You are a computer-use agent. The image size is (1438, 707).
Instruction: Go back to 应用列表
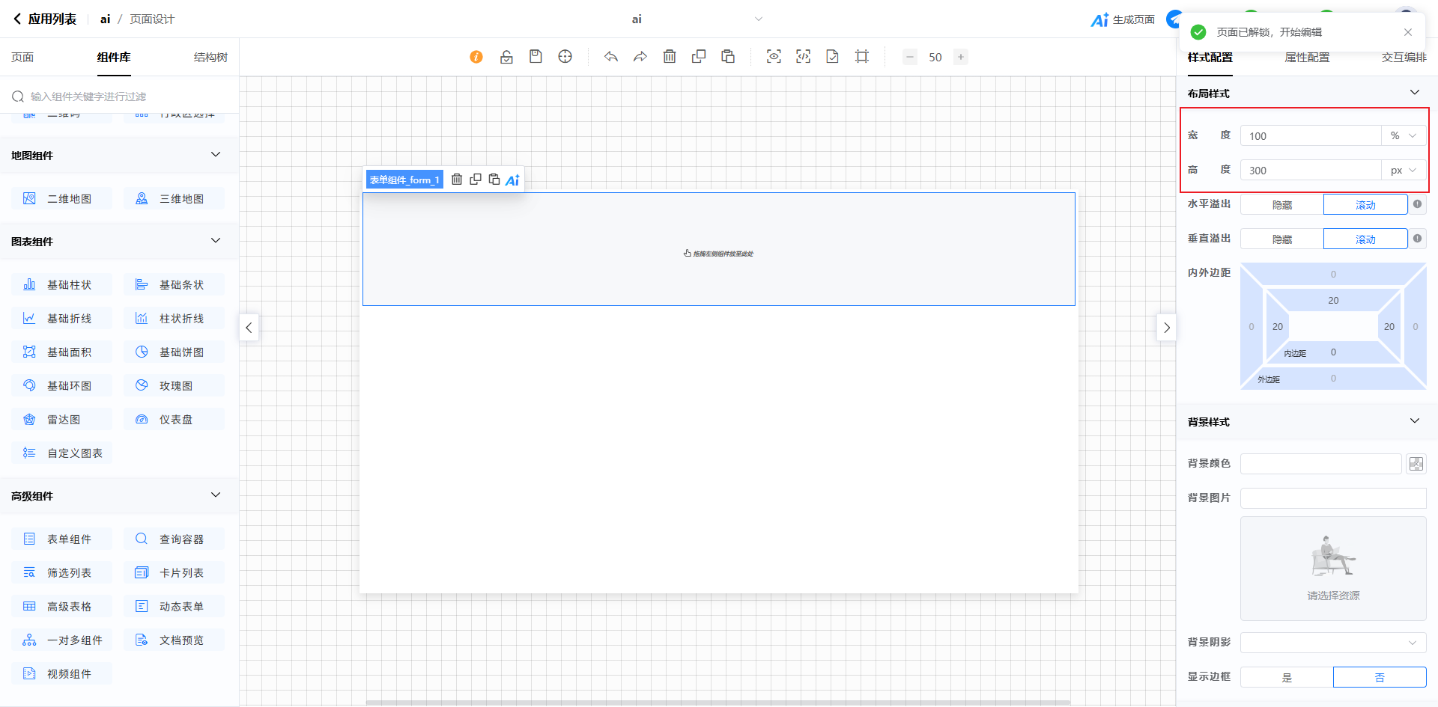click(45, 19)
